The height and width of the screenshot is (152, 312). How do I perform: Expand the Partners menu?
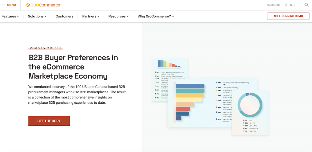pyautogui.click(x=91, y=16)
